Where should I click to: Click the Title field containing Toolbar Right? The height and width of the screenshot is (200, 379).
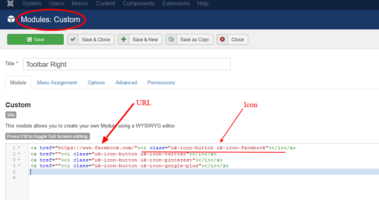coord(127,64)
